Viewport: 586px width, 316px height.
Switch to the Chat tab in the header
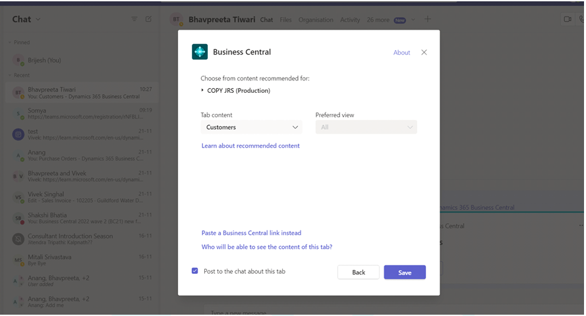266,20
